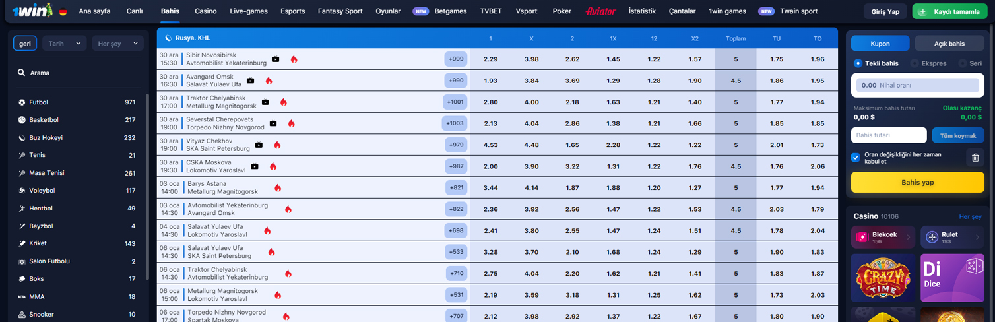Select the Beyzbol icon
This screenshot has width=995, height=322.
(22, 226)
